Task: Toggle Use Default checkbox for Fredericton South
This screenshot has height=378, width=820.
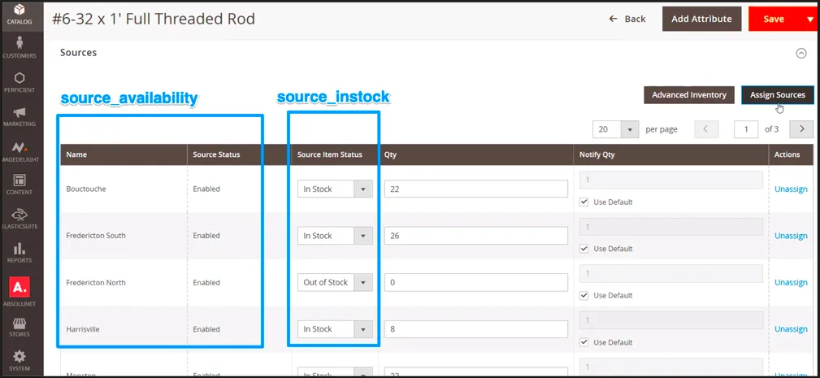Action: pyautogui.click(x=584, y=249)
